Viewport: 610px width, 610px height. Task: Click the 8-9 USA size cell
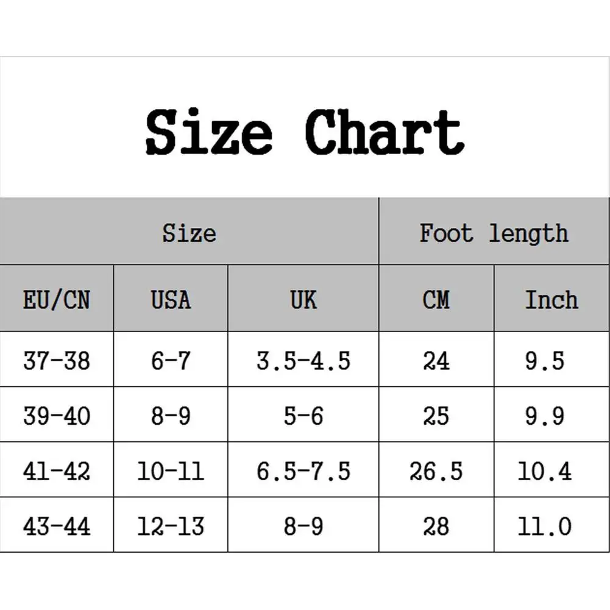(171, 416)
